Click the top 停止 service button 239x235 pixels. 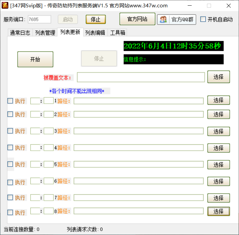(96, 19)
